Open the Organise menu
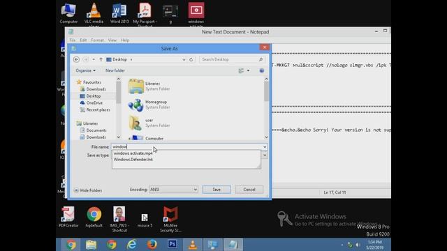This screenshot has width=447, height=251. 85,70
